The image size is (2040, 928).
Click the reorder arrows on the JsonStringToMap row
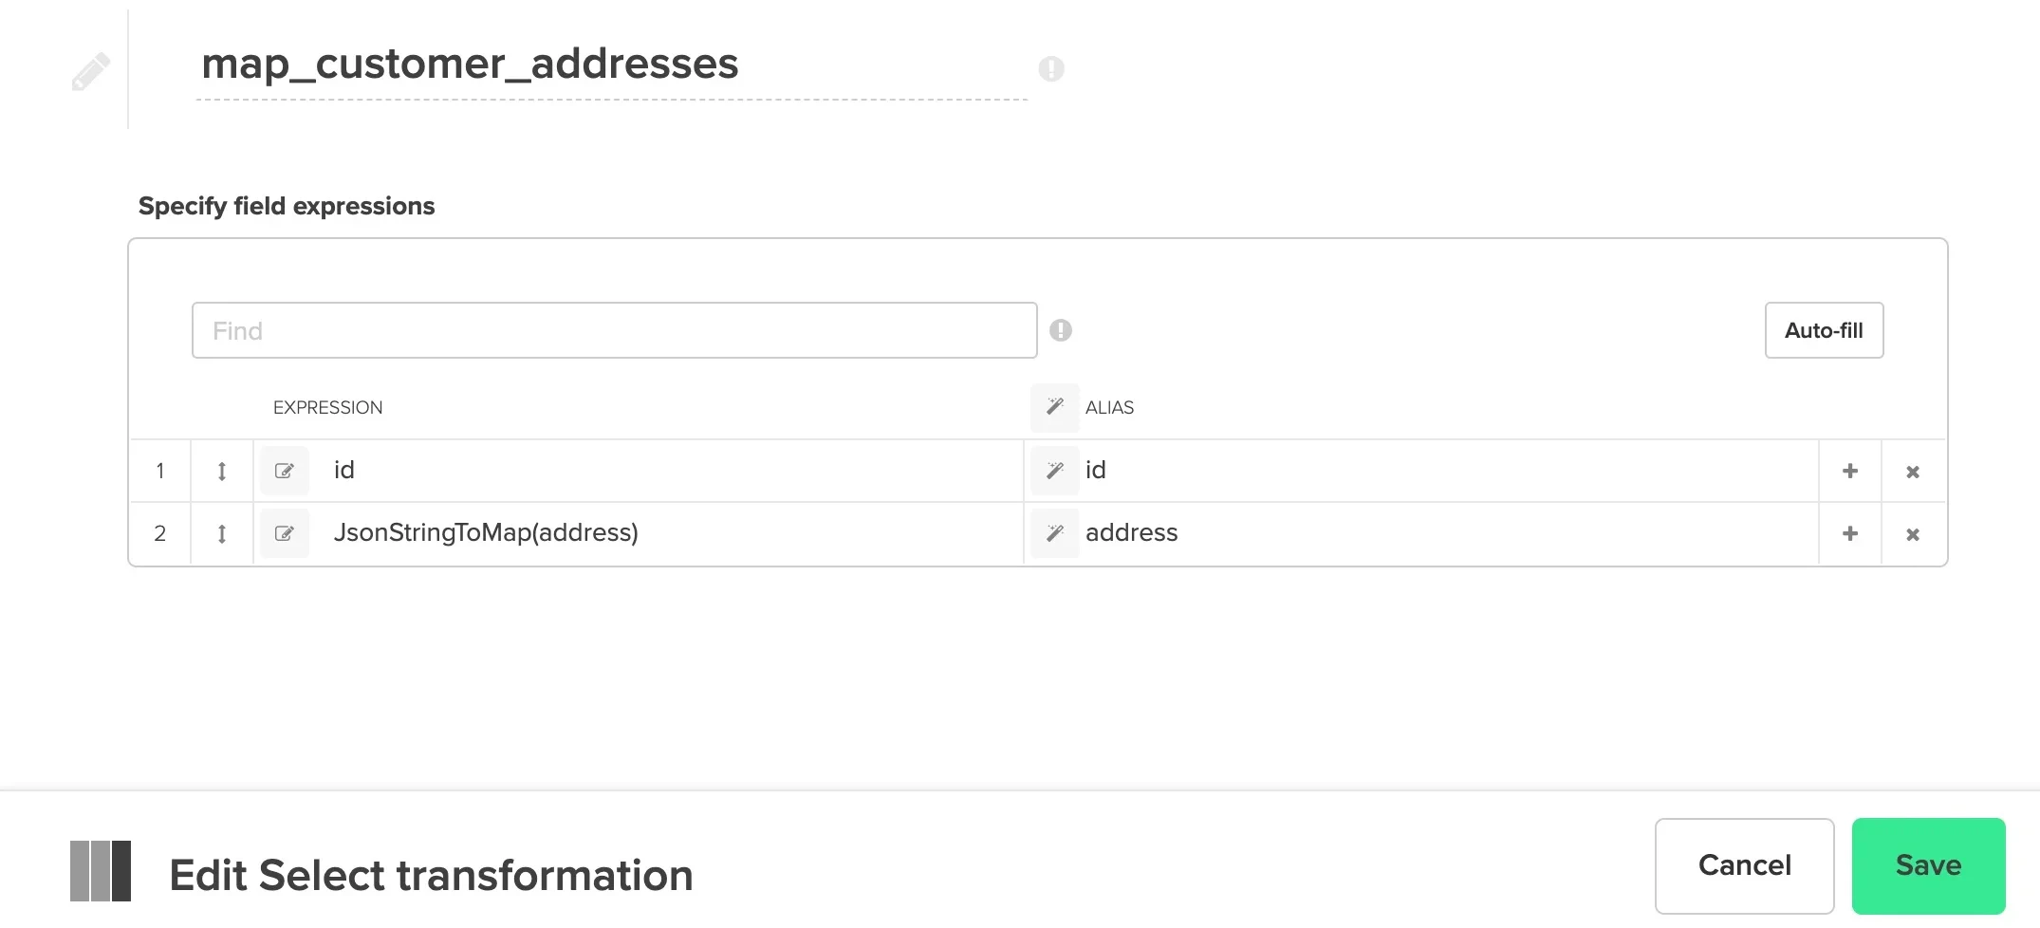[221, 533]
